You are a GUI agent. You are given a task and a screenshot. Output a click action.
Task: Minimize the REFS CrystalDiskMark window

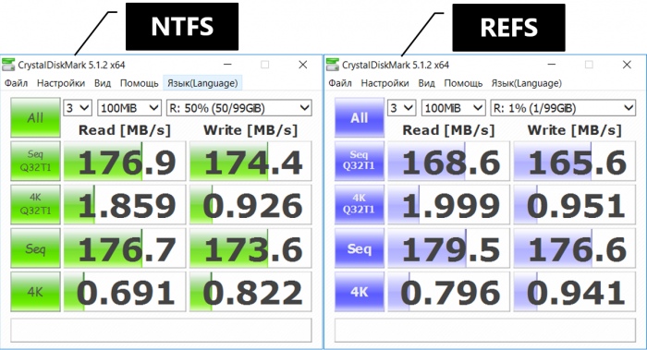click(551, 65)
